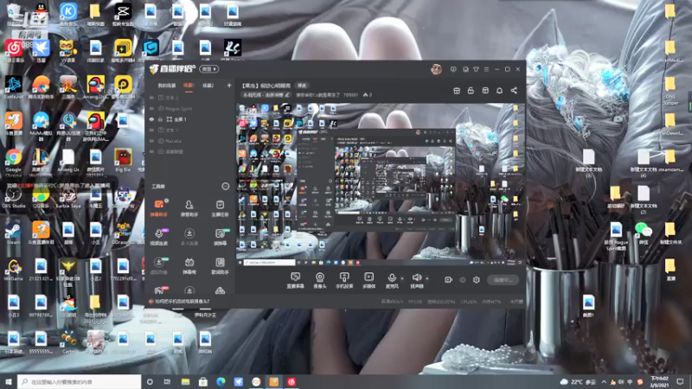Click the share icon in the stream header
Viewport: 692px width, 389px height.
pos(514,91)
